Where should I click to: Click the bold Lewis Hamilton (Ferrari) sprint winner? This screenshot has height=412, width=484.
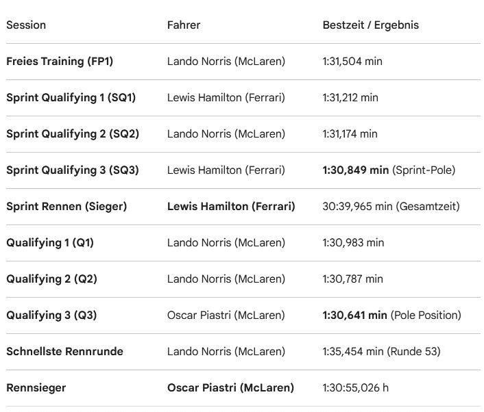click(231, 206)
